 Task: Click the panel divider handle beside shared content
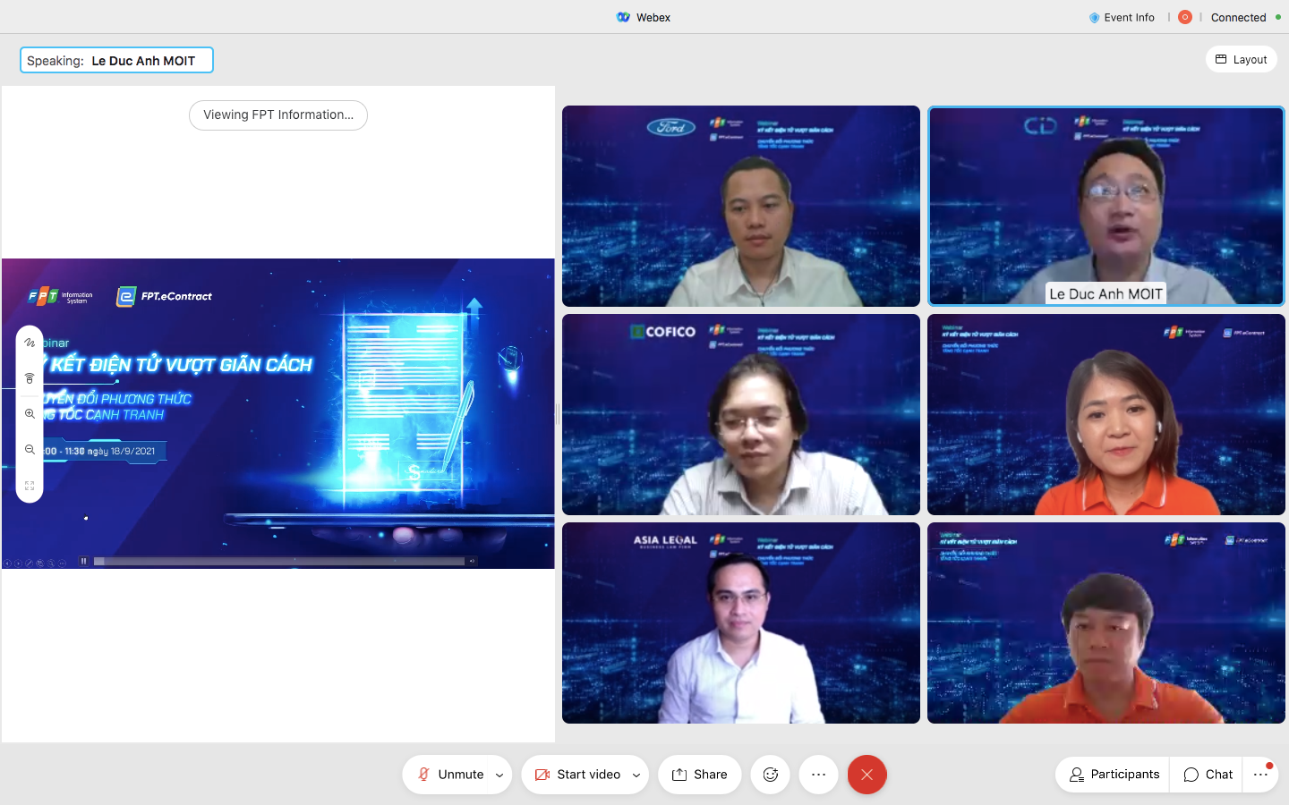[558, 413]
